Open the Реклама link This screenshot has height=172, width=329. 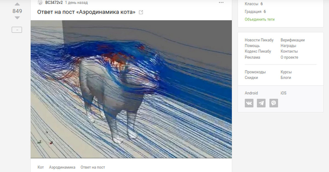tap(253, 57)
